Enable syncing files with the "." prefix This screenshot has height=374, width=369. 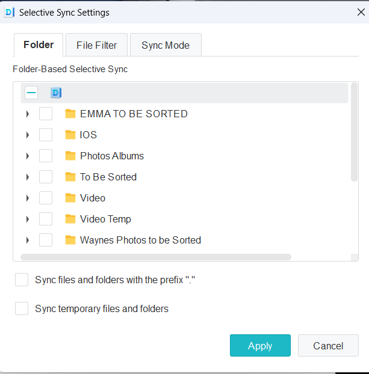pos(22,280)
